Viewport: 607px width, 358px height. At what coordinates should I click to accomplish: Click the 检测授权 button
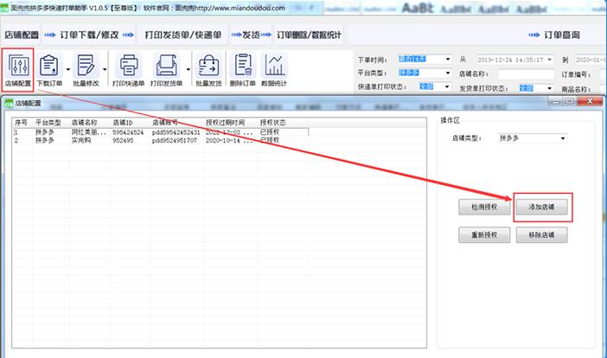point(484,207)
